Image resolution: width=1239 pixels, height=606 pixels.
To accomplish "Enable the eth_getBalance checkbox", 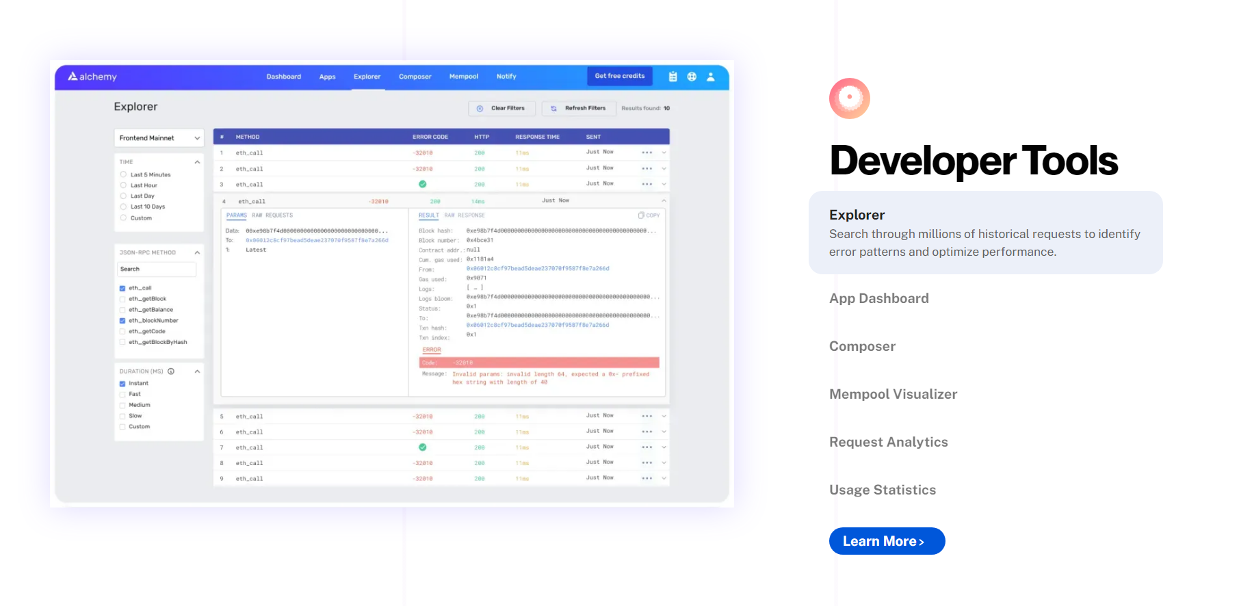I will click(122, 310).
